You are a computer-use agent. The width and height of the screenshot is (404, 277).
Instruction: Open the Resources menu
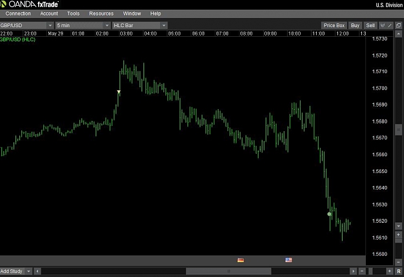[x=101, y=14]
